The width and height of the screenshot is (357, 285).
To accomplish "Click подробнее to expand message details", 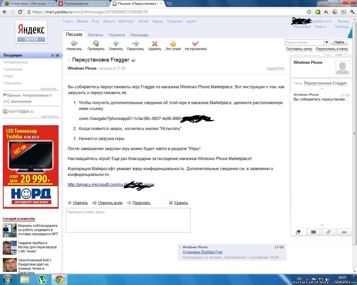I will coord(276,68).
